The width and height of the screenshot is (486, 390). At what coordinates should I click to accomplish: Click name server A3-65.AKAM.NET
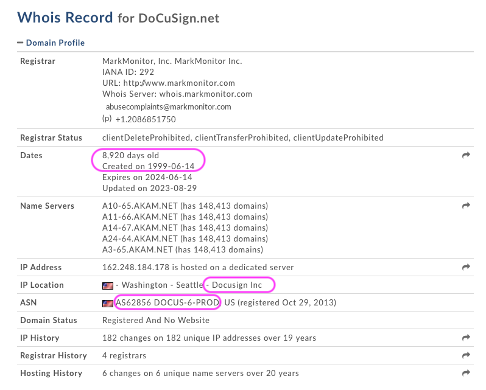tap(137, 249)
